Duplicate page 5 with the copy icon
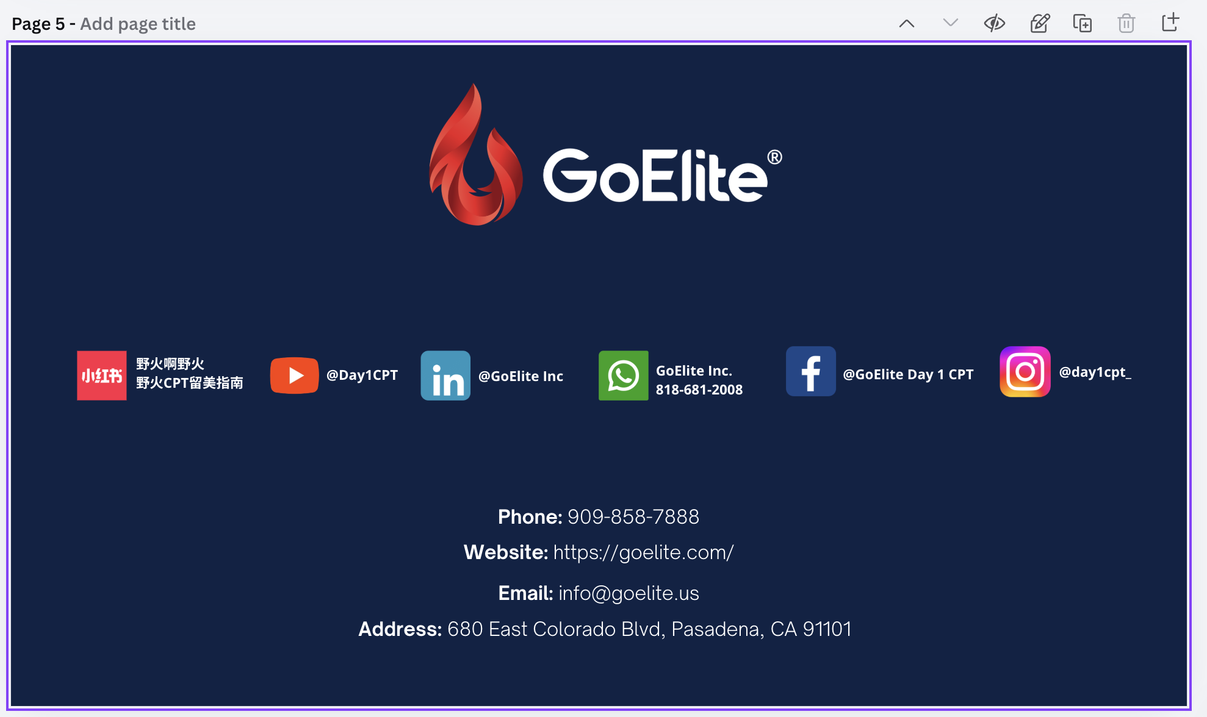This screenshot has height=717, width=1207. point(1083,24)
